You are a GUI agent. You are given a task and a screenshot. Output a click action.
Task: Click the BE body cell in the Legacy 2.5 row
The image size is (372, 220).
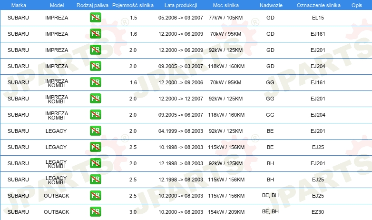tap(270, 147)
